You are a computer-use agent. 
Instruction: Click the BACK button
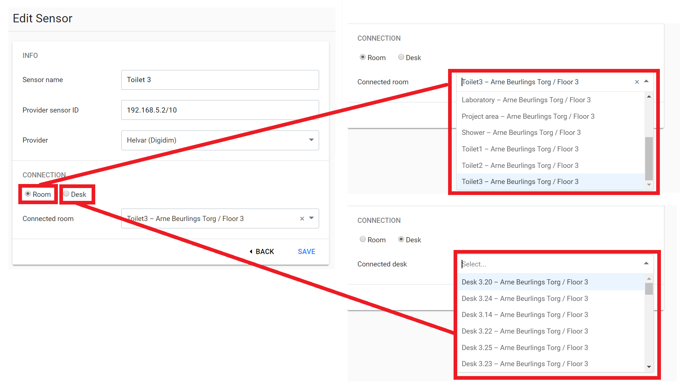pyautogui.click(x=262, y=251)
